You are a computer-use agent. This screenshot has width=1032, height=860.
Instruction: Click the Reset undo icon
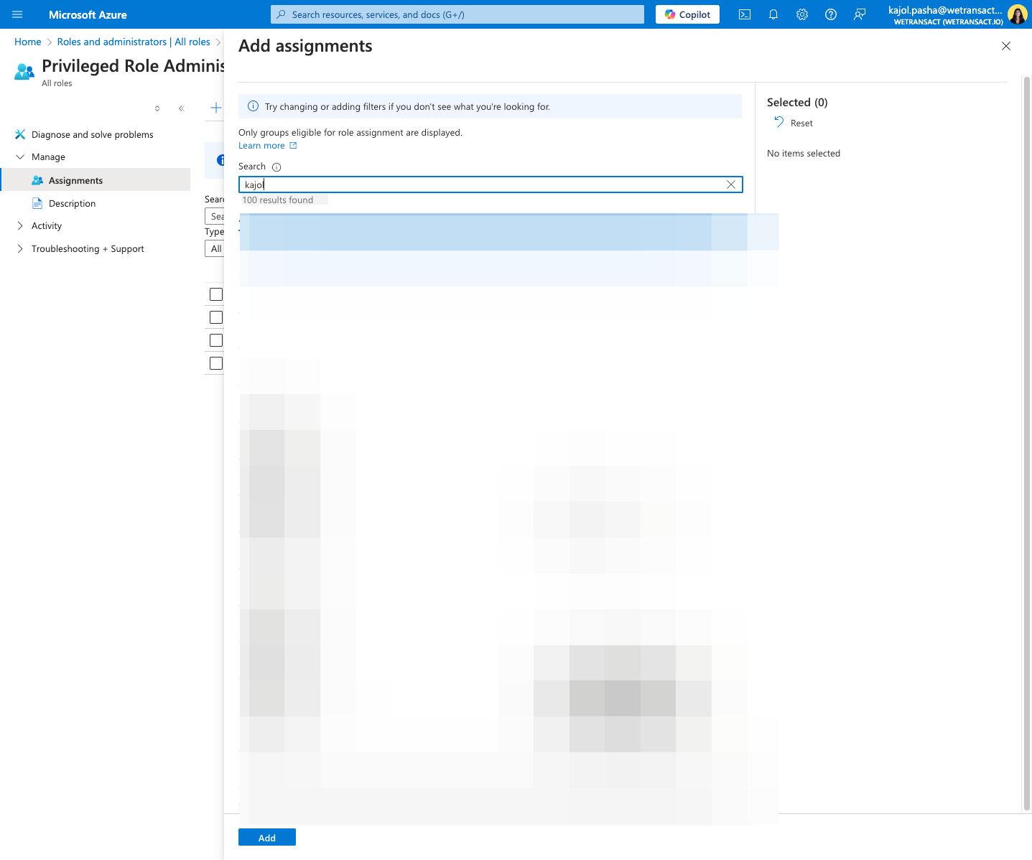point(778,122)
